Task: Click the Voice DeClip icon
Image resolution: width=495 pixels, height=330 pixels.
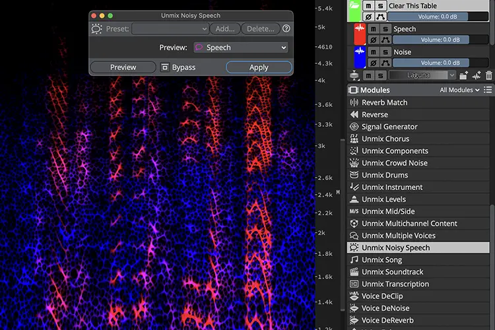Action: pyautogui.click(x=354, y=296)
